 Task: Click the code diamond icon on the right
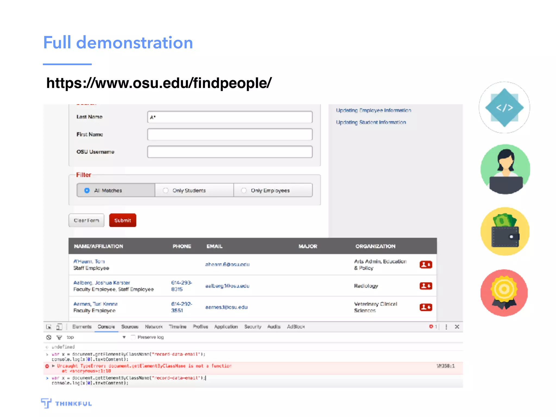point(504,108)
